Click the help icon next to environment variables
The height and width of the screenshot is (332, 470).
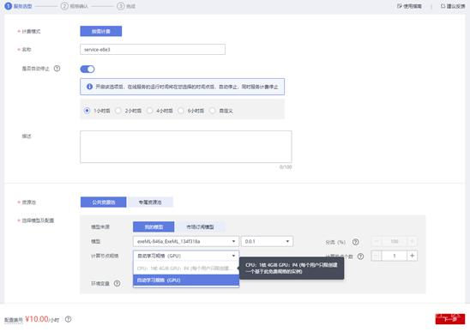117,283
